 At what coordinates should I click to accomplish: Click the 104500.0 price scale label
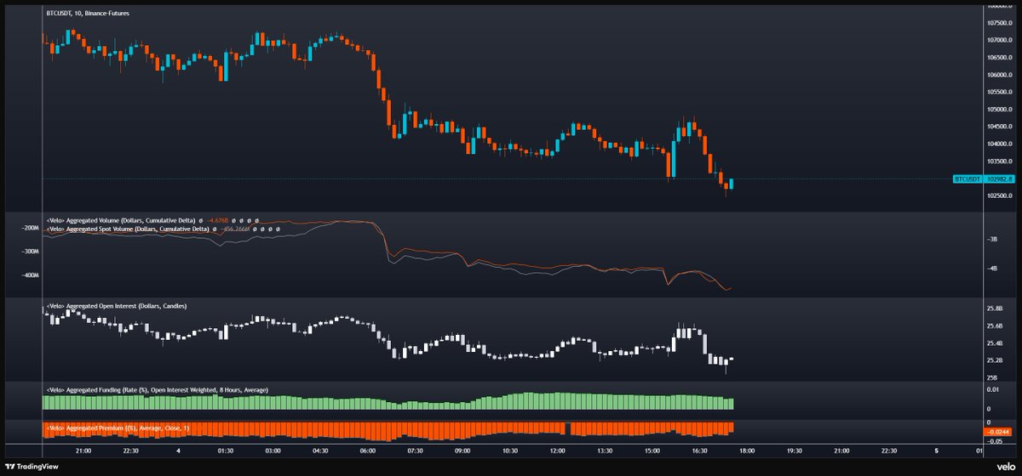pos(998,127)
